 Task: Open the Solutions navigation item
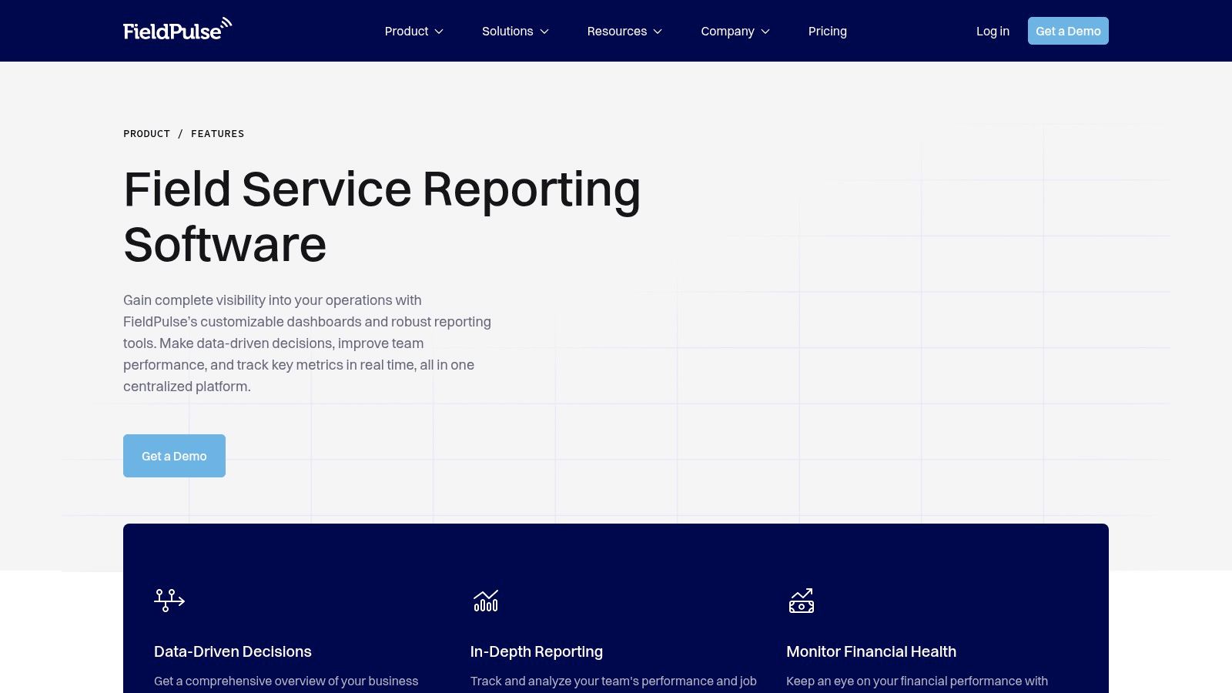(515, 31)
